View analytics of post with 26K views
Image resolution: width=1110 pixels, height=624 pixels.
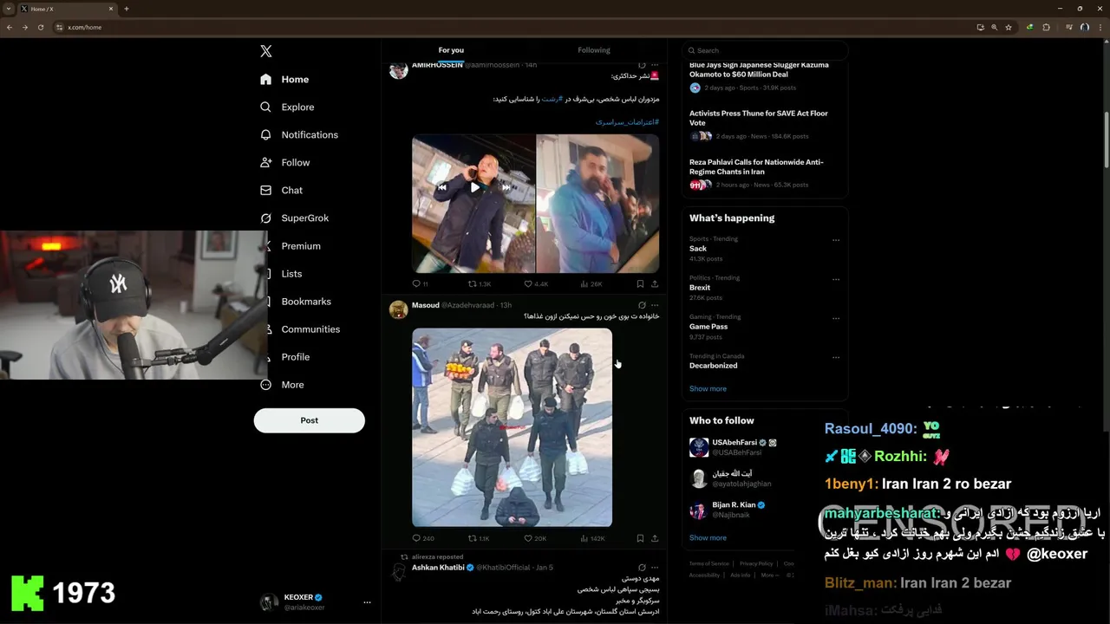pyautogui.click(x=591, y=283)
